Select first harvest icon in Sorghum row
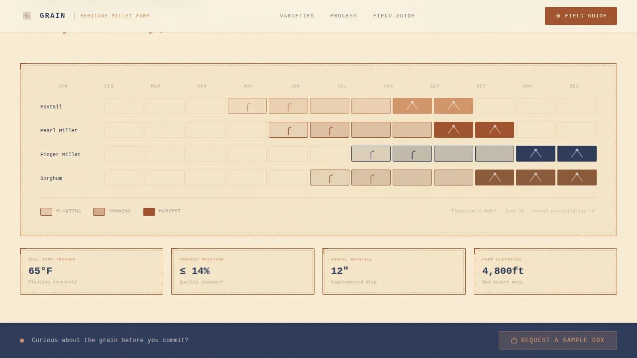This screenshot has width=637, height=358. click(495, 177)
